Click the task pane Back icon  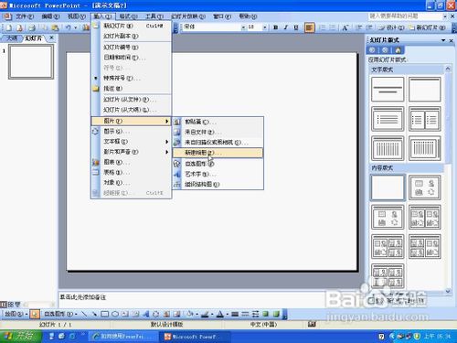tap(372, 50)
